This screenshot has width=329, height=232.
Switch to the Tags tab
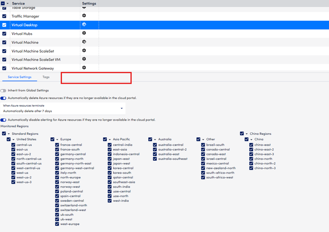(46, 77)
